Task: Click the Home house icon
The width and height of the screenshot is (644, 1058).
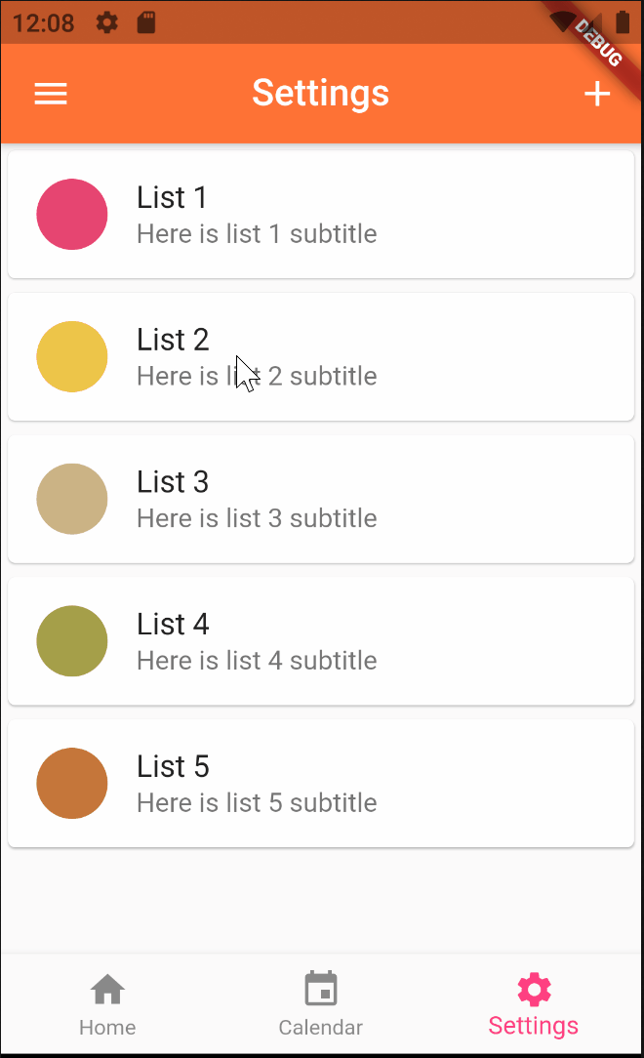Action: [107, 990]
